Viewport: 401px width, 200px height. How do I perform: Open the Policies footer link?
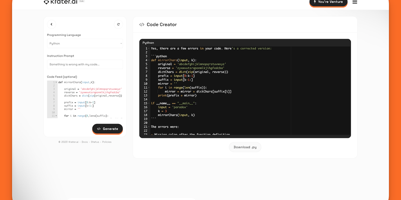click(x=107, y=142)
